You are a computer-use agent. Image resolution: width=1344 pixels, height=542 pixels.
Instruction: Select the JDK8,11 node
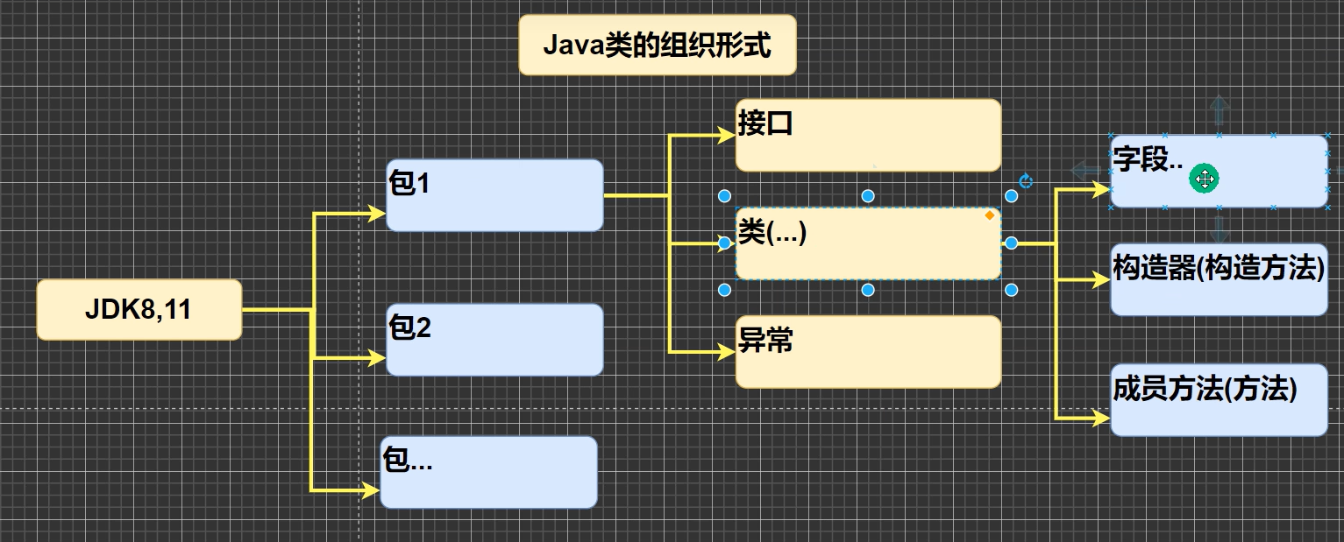[x=138, y=308]
